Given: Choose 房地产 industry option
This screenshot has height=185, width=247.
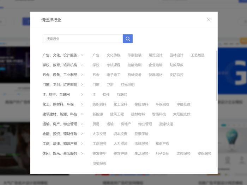Looking at the screenshot, I should 126,124.
